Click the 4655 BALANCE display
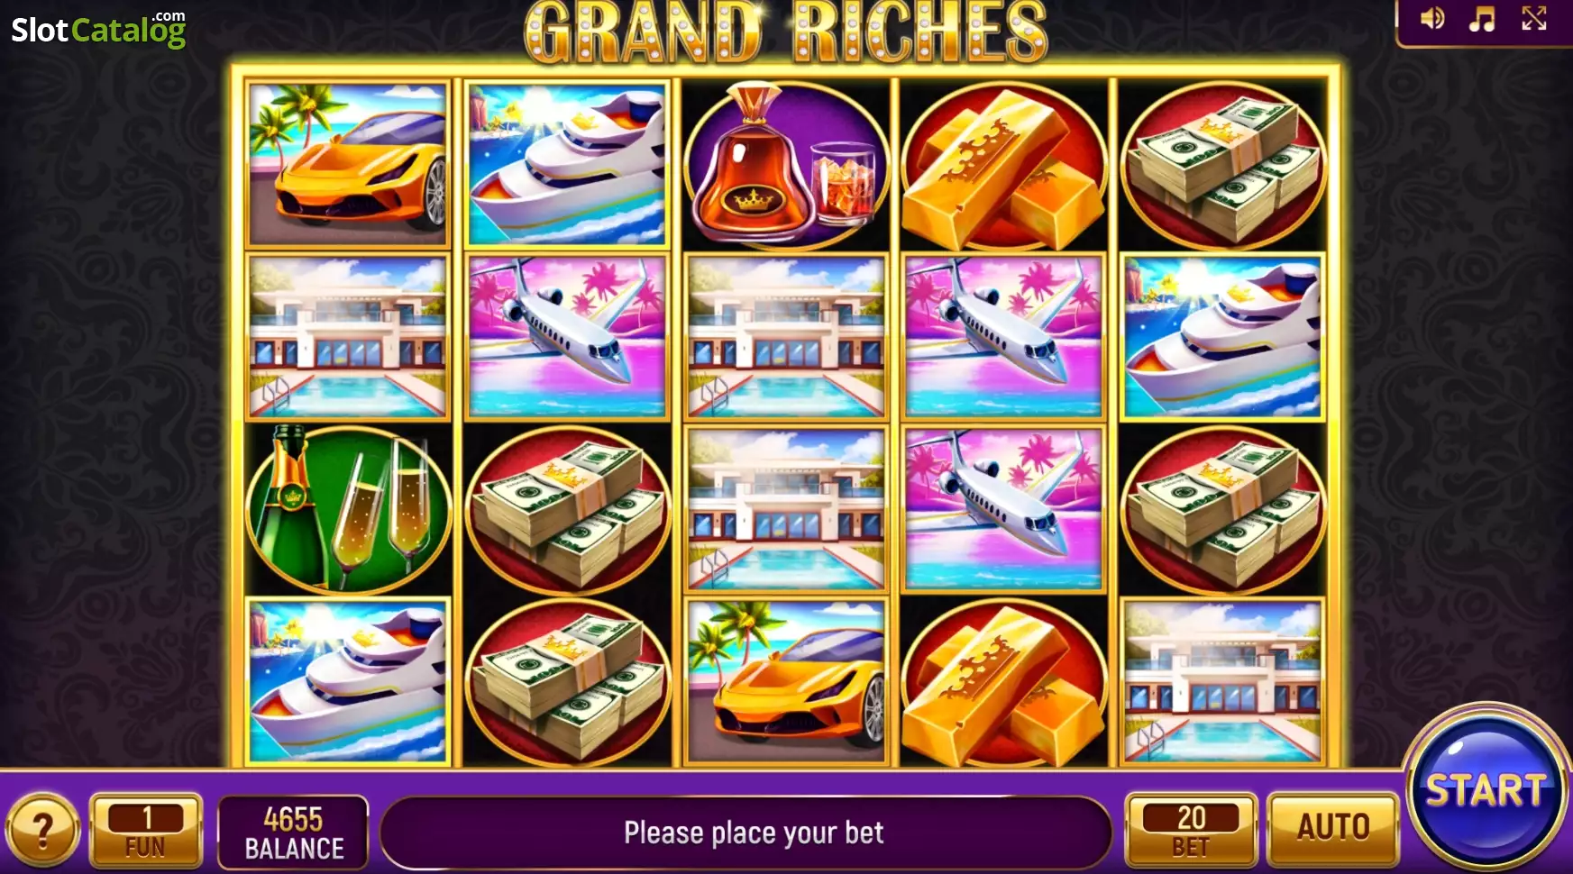This screenshot has width=1573, height=874. pos(293,832)
